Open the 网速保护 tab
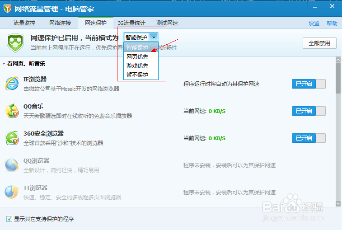 tap(95, 23)
